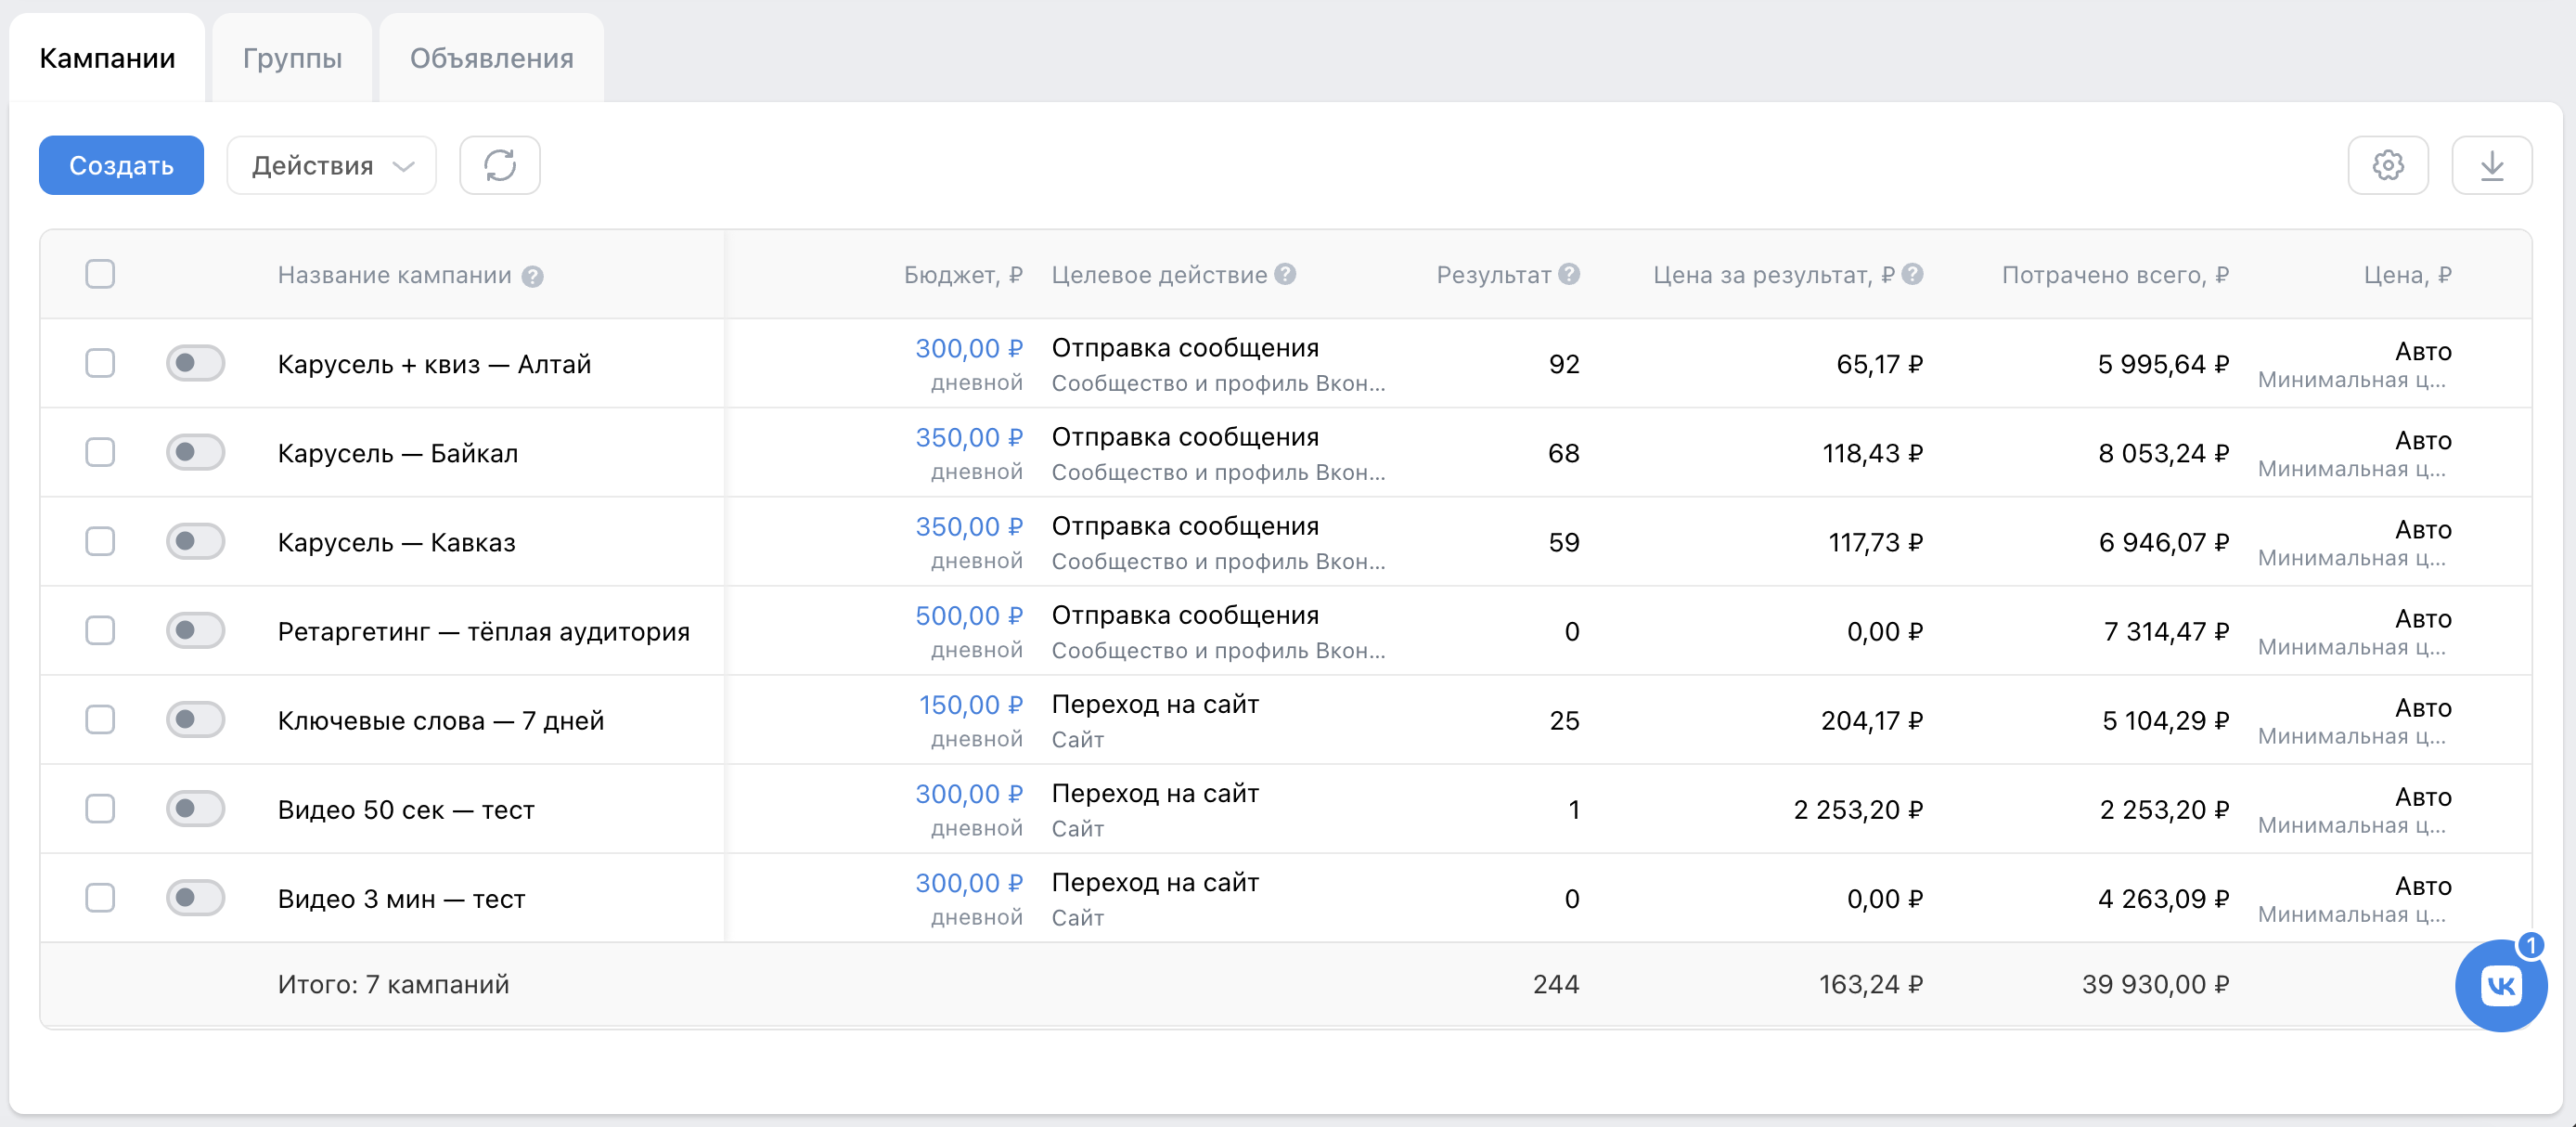Check the Карусель — Байкал row checkbox
The height and width of the screenshot is (1127, 2576).
click(x=100, y=452)
